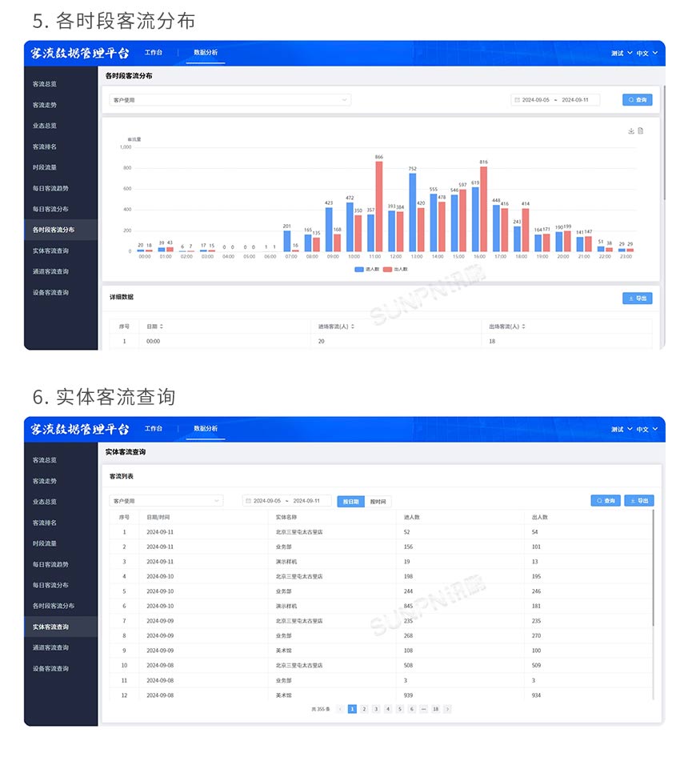Click the data view icon beside chart download
688x777 pixels.
[x=639, y=129]
